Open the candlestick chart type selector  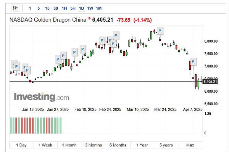(15, 8)
